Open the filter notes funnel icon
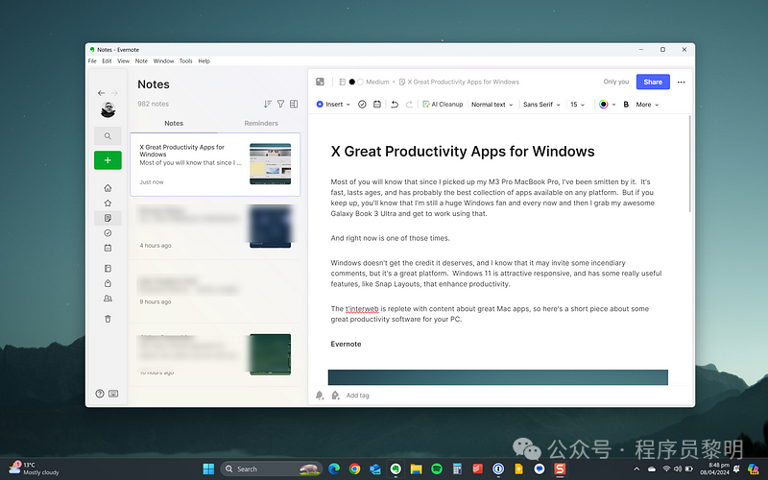 click(x=280, y=104)
